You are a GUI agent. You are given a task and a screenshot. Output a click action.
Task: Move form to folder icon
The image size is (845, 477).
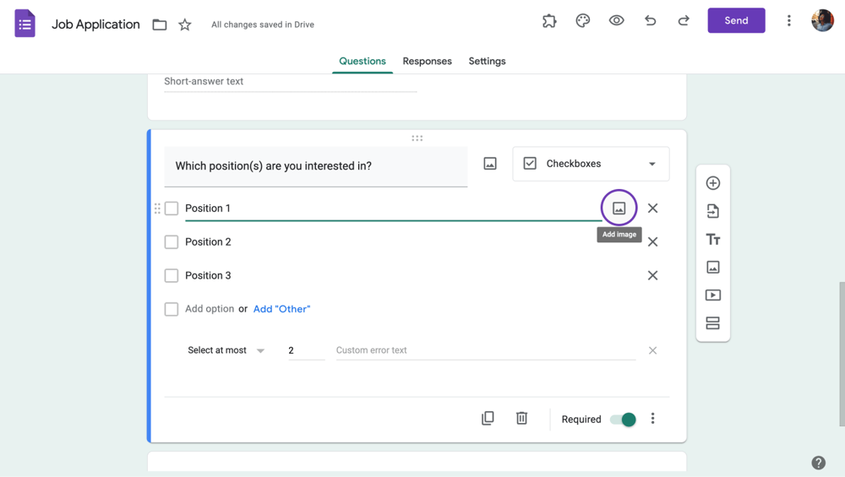[x=160, y=24]
